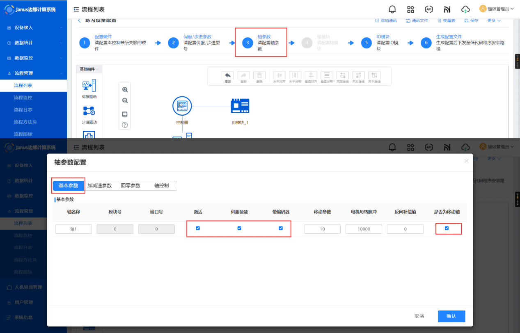This screenshot has height=333, width=520.
Task: Switch to the 加减速参数 tab
Action: pos(99,186)
